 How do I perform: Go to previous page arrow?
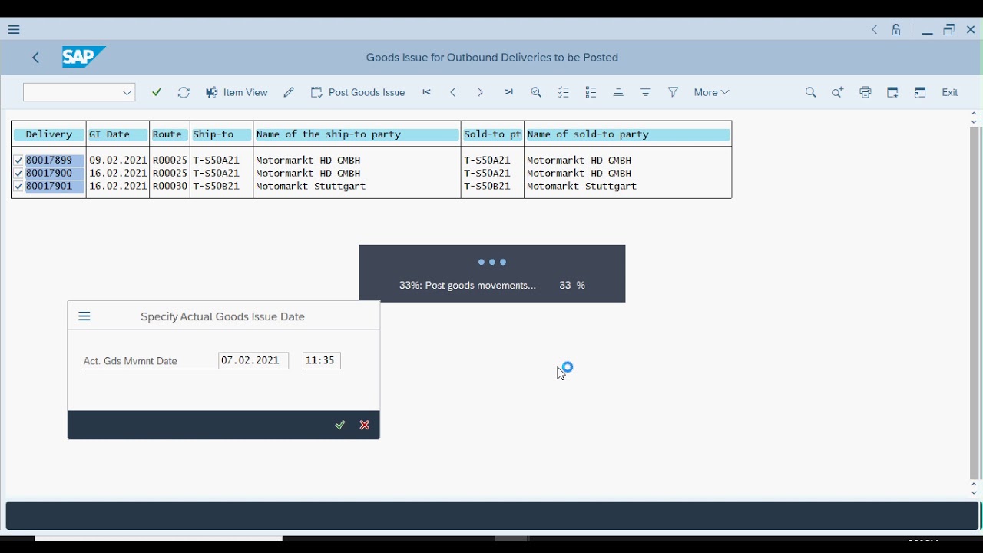[x=454, y=92]
